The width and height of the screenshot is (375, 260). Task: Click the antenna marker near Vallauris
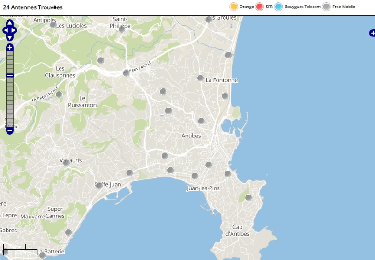(67, 163)
